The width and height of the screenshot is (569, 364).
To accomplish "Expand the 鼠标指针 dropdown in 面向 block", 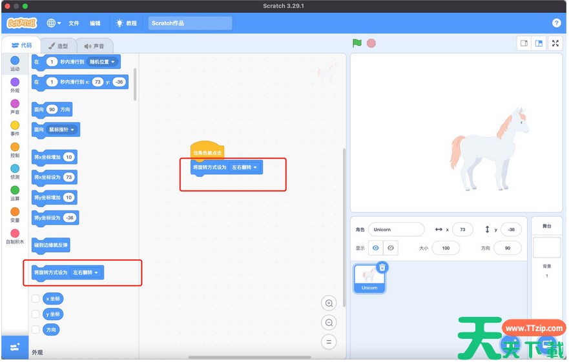I will (x=63, y=130).
